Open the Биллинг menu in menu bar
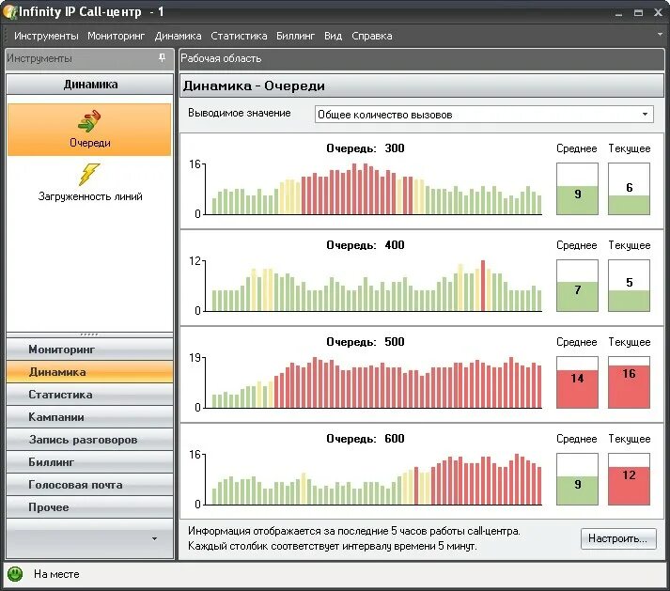Screen dimensions: 670x591 (x=295, y=36)
